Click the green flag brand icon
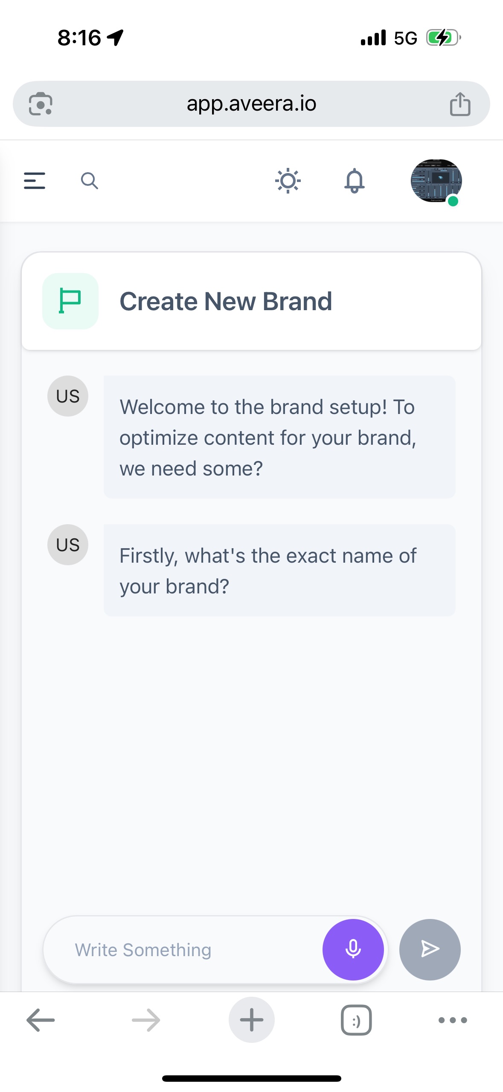 [x=70, y=301]
